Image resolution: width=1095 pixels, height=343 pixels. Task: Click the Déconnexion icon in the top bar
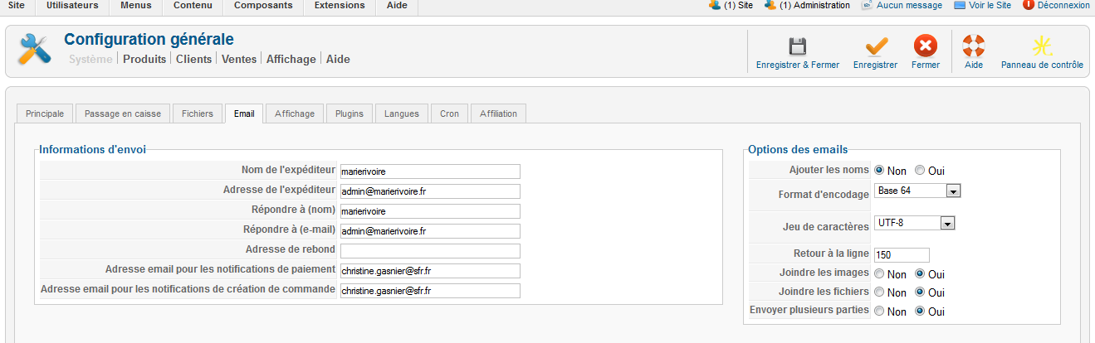(x=1029, y=5)
